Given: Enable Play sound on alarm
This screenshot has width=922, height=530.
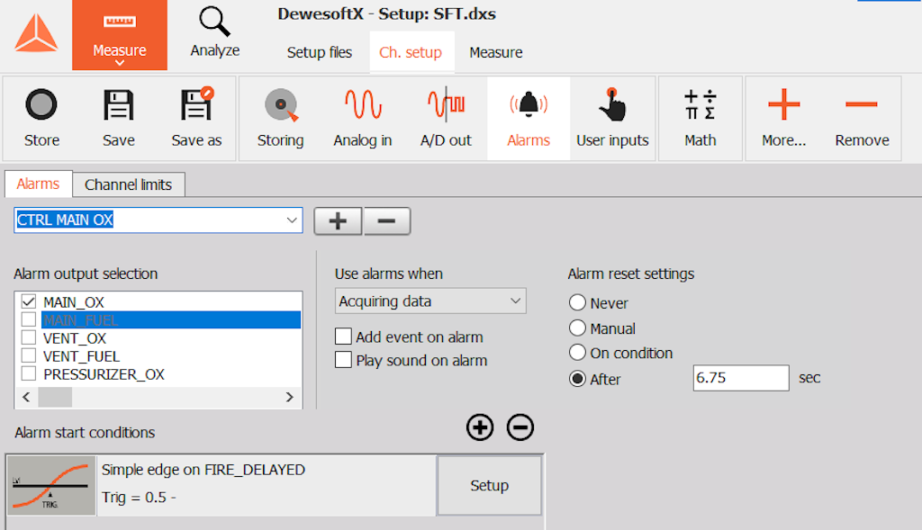Looking at the screenshot, I should pos(343,360).
